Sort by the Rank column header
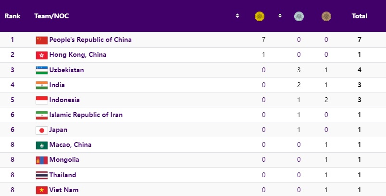This screenshot has height=196, width=386. (x=12, y=16)
